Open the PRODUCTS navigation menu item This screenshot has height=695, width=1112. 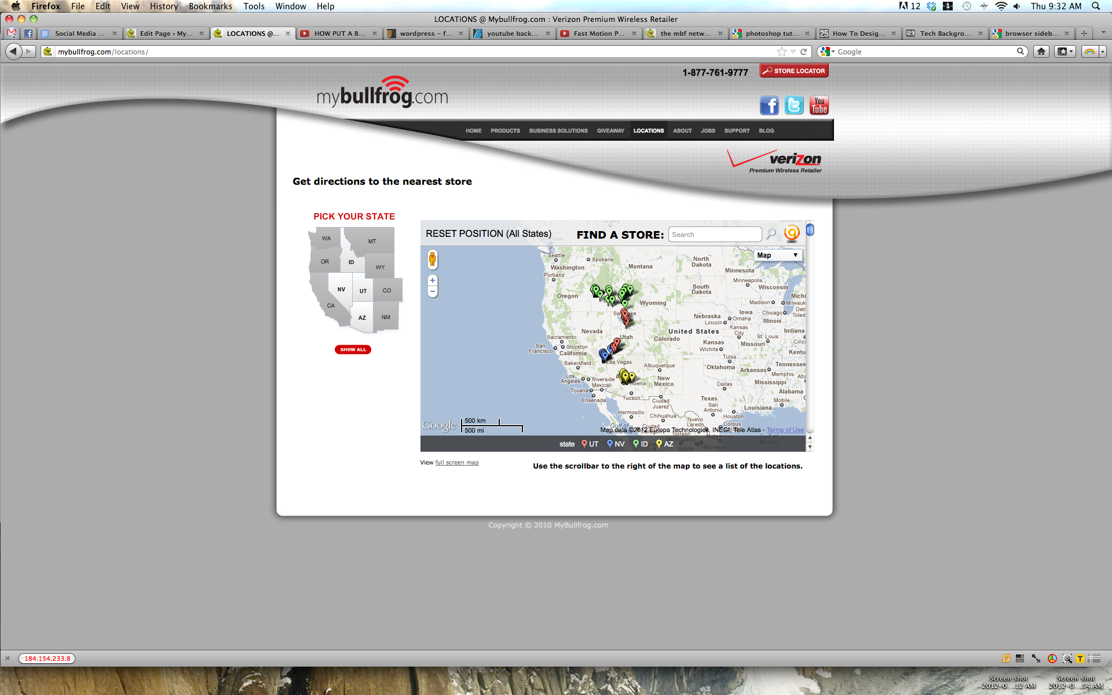[505, 131]
